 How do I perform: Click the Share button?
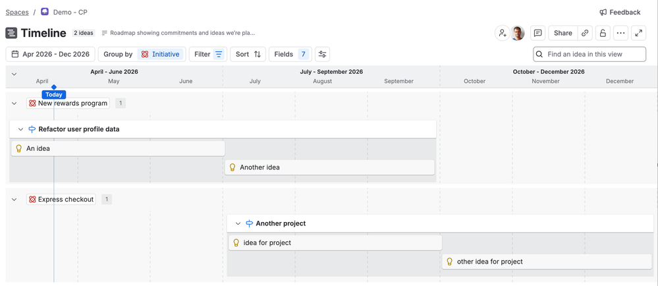562,33
